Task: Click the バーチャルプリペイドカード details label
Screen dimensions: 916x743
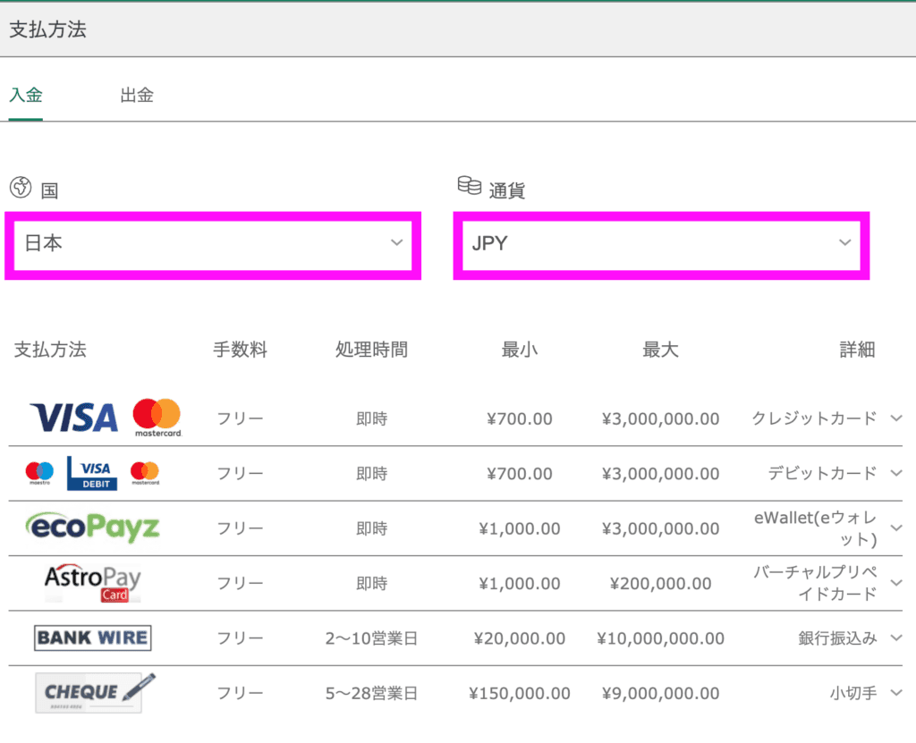Action: pos(816,583)
